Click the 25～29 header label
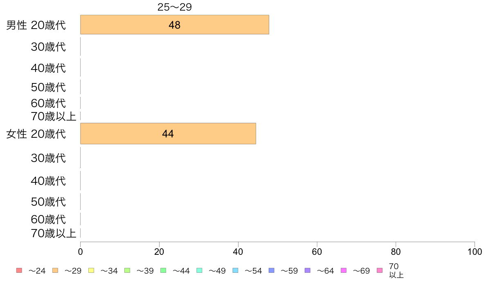The image size is (486, 301). tap(175, 7)
